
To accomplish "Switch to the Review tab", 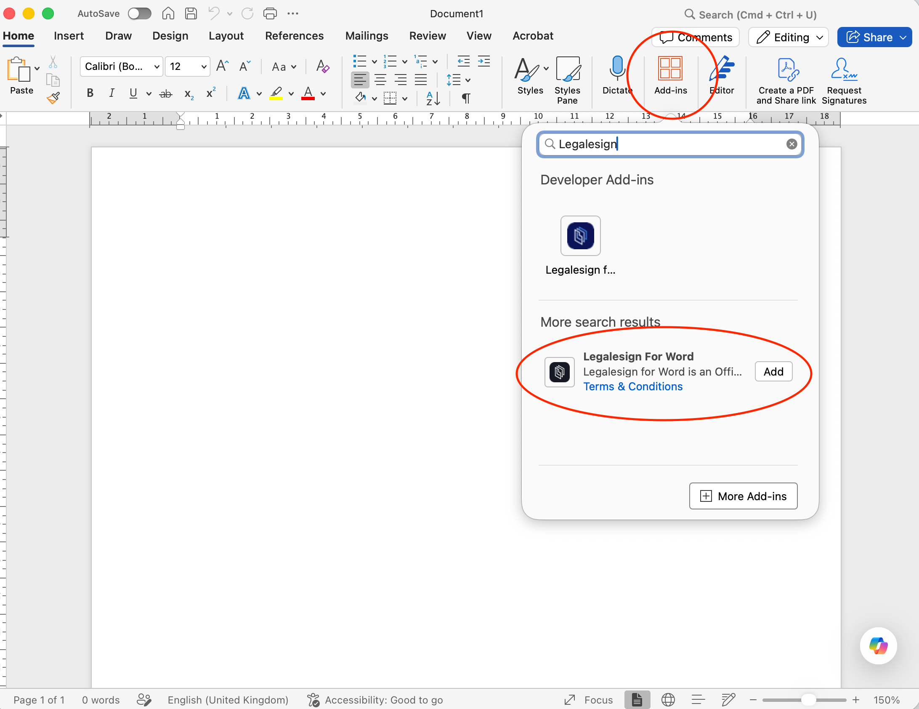I will pyautogui.click(x=428, y=36).
